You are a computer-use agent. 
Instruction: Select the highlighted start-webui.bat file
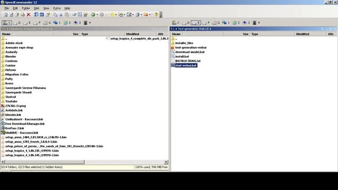coord(184,65)
